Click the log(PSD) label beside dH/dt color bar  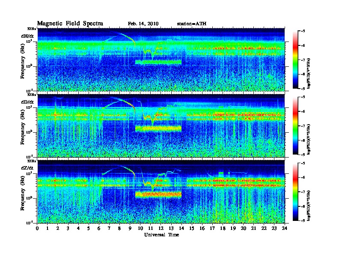pyautogui.click(x=309, y=73)
